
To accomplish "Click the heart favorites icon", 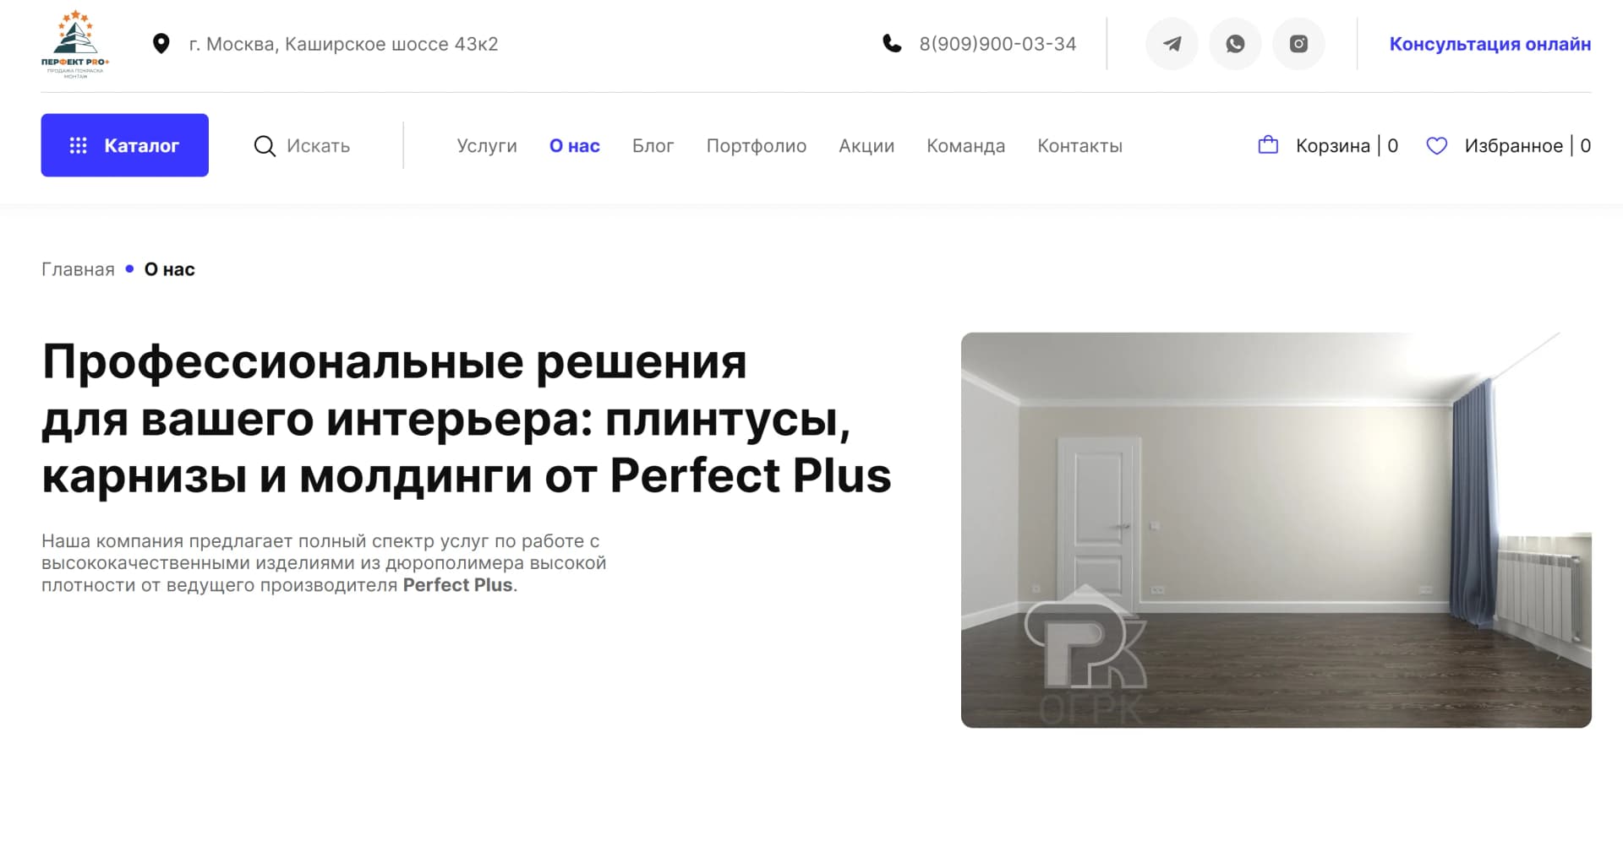I will point(1436,146).
